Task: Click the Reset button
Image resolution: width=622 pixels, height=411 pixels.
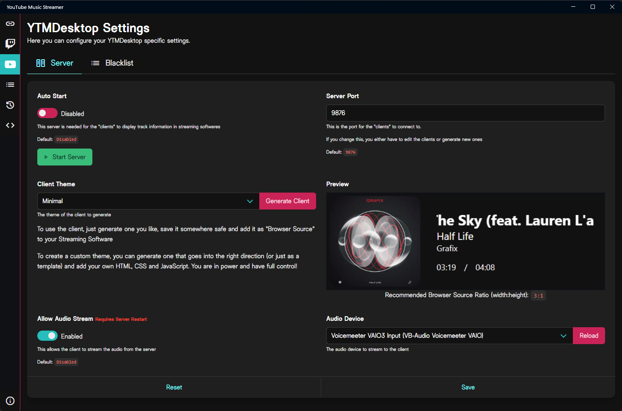Action: pos(174,387)
